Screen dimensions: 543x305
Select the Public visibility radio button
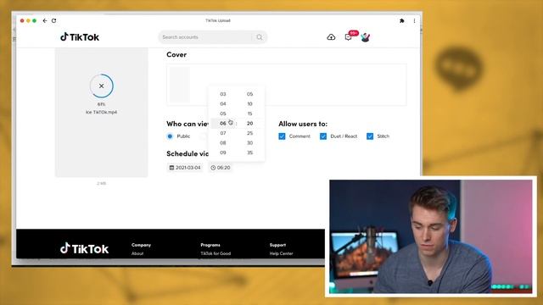point(170,136)
